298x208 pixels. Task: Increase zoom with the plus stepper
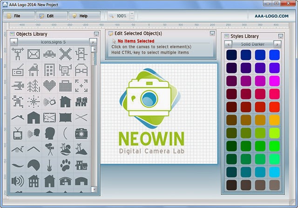pos(132,13)
